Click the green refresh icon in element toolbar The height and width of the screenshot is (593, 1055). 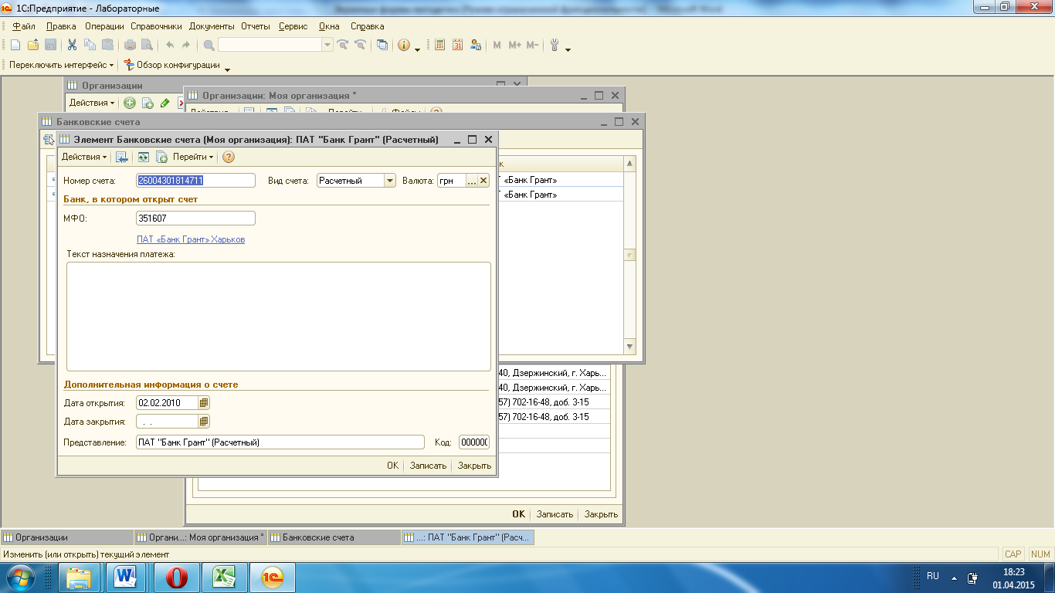pyautogui.click(x=143, y=157)
